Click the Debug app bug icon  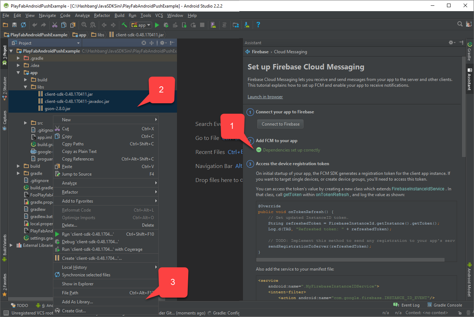(x=166, y=25)
